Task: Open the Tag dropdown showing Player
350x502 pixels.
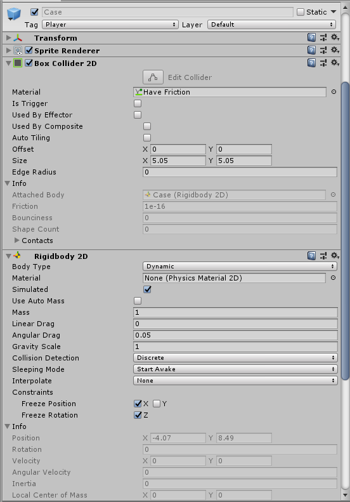Action: tap(110, 25)
